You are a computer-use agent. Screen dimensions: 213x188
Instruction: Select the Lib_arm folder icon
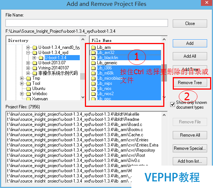point(93,47)
